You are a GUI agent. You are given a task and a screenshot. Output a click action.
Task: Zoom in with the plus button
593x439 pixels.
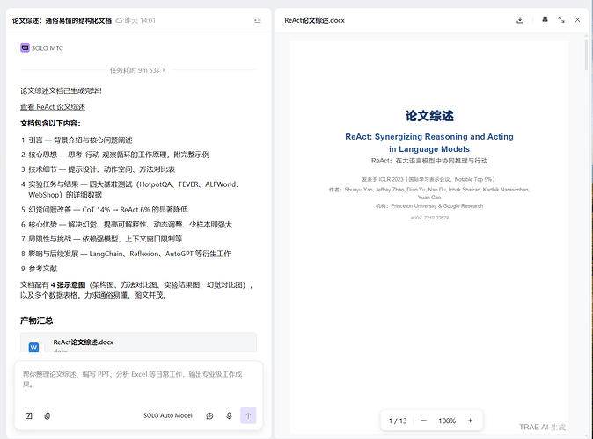point(471,421)
